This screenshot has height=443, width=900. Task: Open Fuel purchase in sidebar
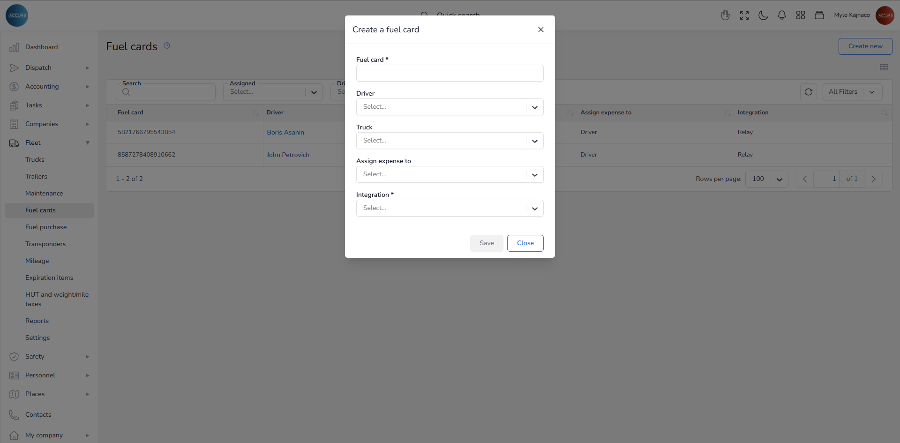(x=46, y=227)
